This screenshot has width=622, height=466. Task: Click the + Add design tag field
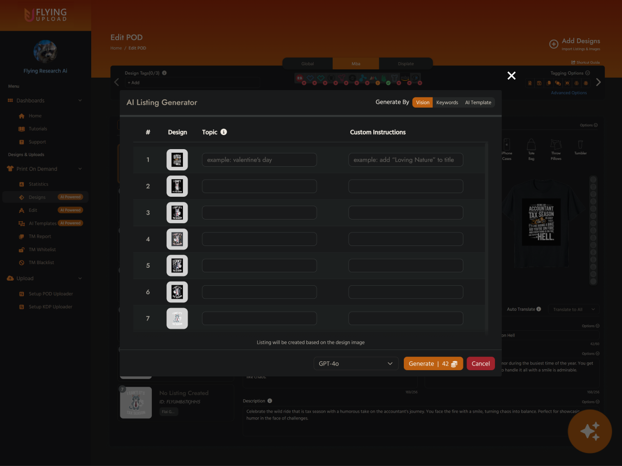pyautogui.click(x=192, y=82)
